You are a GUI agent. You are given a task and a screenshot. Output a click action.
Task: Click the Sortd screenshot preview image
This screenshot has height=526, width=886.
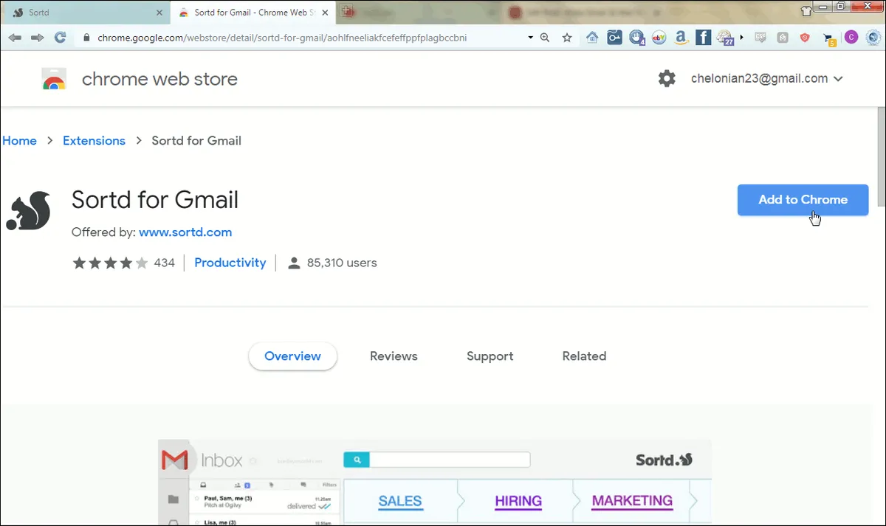(x=435, y=482)
